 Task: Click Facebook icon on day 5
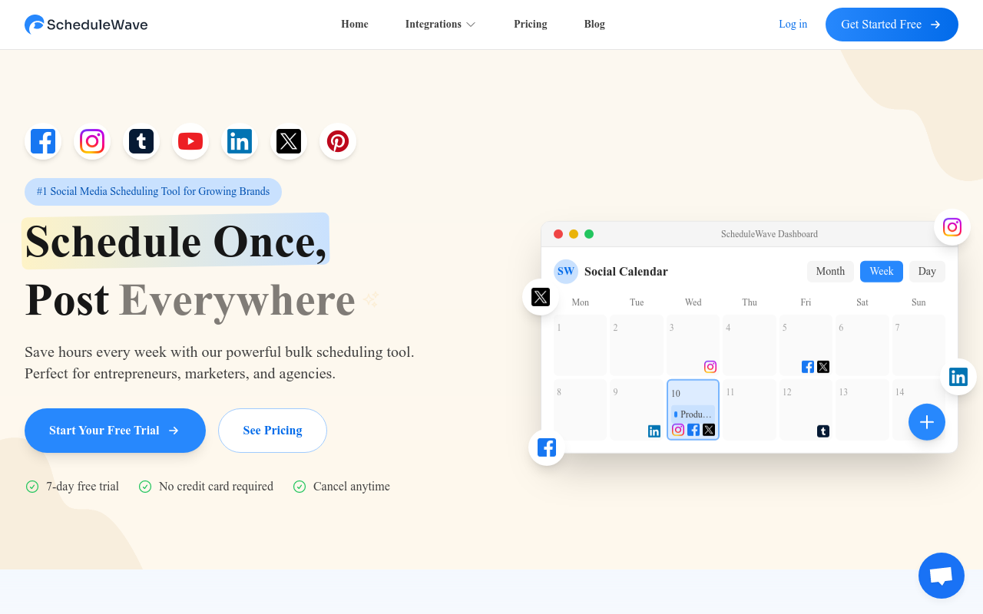[808, 367]
